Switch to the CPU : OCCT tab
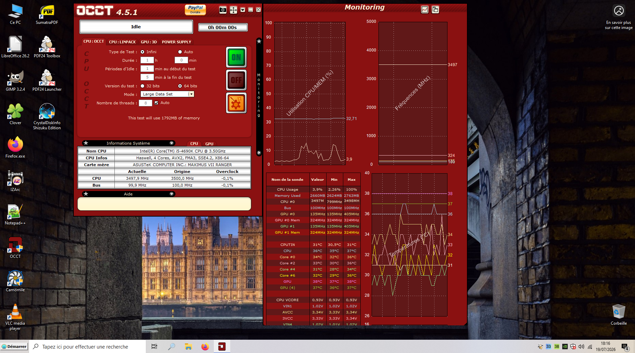635x353 pixels. point(94,41)
